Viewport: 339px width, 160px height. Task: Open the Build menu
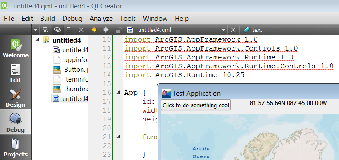48,19
